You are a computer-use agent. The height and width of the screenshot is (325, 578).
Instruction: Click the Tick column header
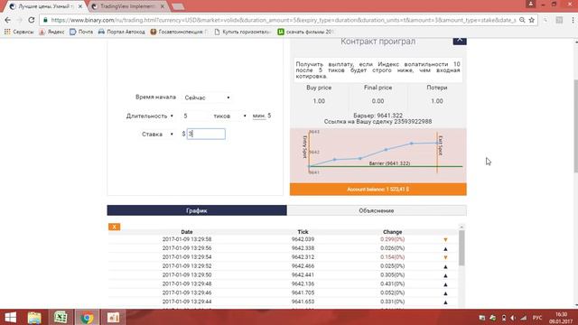(303, 232)
